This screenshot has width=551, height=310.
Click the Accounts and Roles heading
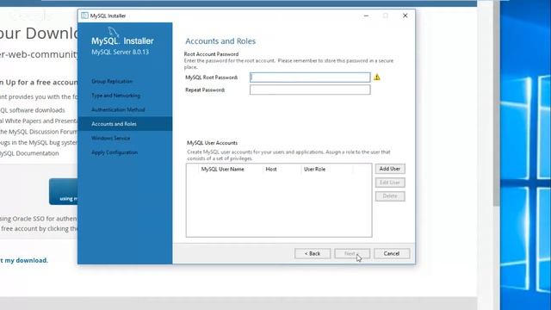coord(220,41)
